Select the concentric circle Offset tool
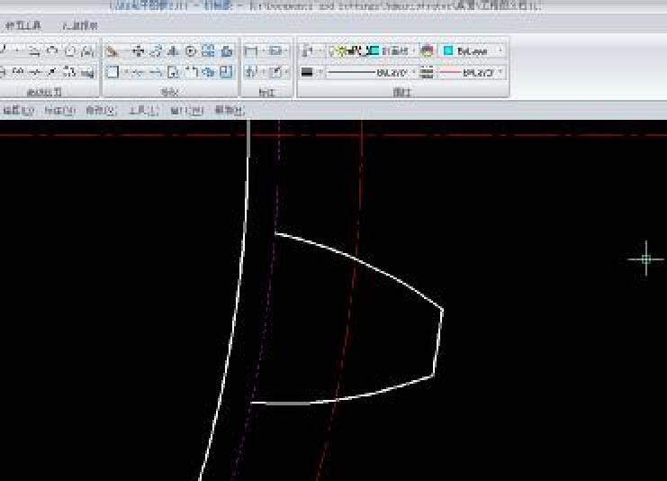The width and height of the screenshot is (667, 481). pos(191,51)
